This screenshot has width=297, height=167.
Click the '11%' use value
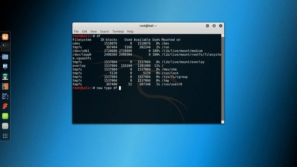click(x=157, y=66)
